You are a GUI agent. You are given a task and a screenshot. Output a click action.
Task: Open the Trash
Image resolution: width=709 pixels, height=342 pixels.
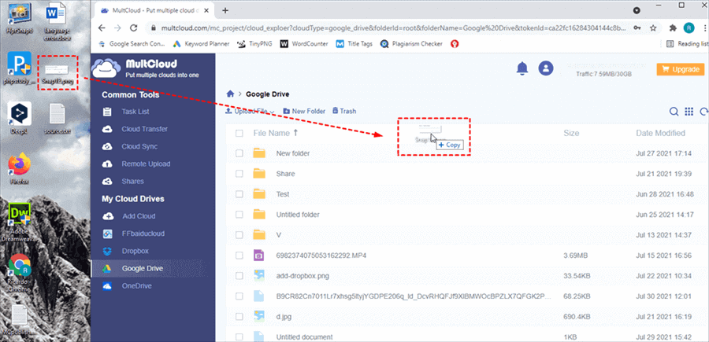coord(343,111)
